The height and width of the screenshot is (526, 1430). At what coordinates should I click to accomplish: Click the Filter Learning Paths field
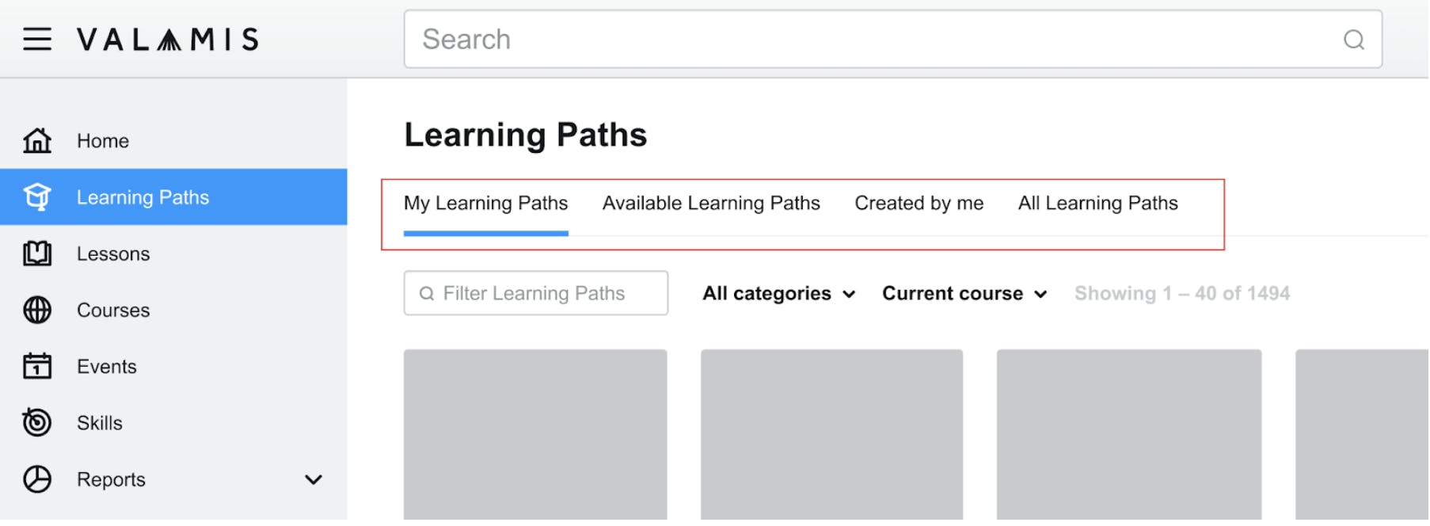pyautogui.click(x=536, y=293)
